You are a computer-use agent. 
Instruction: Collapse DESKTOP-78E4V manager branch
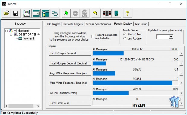tap(11, 35)
